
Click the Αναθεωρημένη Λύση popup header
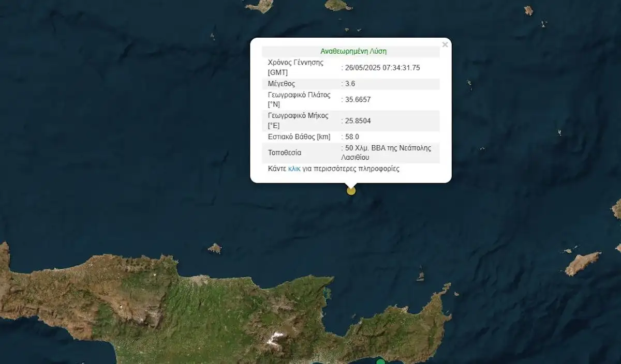tap(353, 51)
